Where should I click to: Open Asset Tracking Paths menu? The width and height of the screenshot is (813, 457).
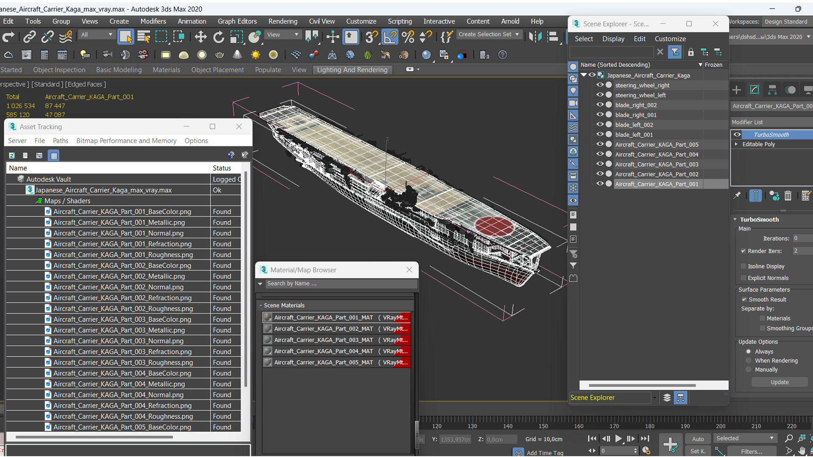click(x=60, y=140)
